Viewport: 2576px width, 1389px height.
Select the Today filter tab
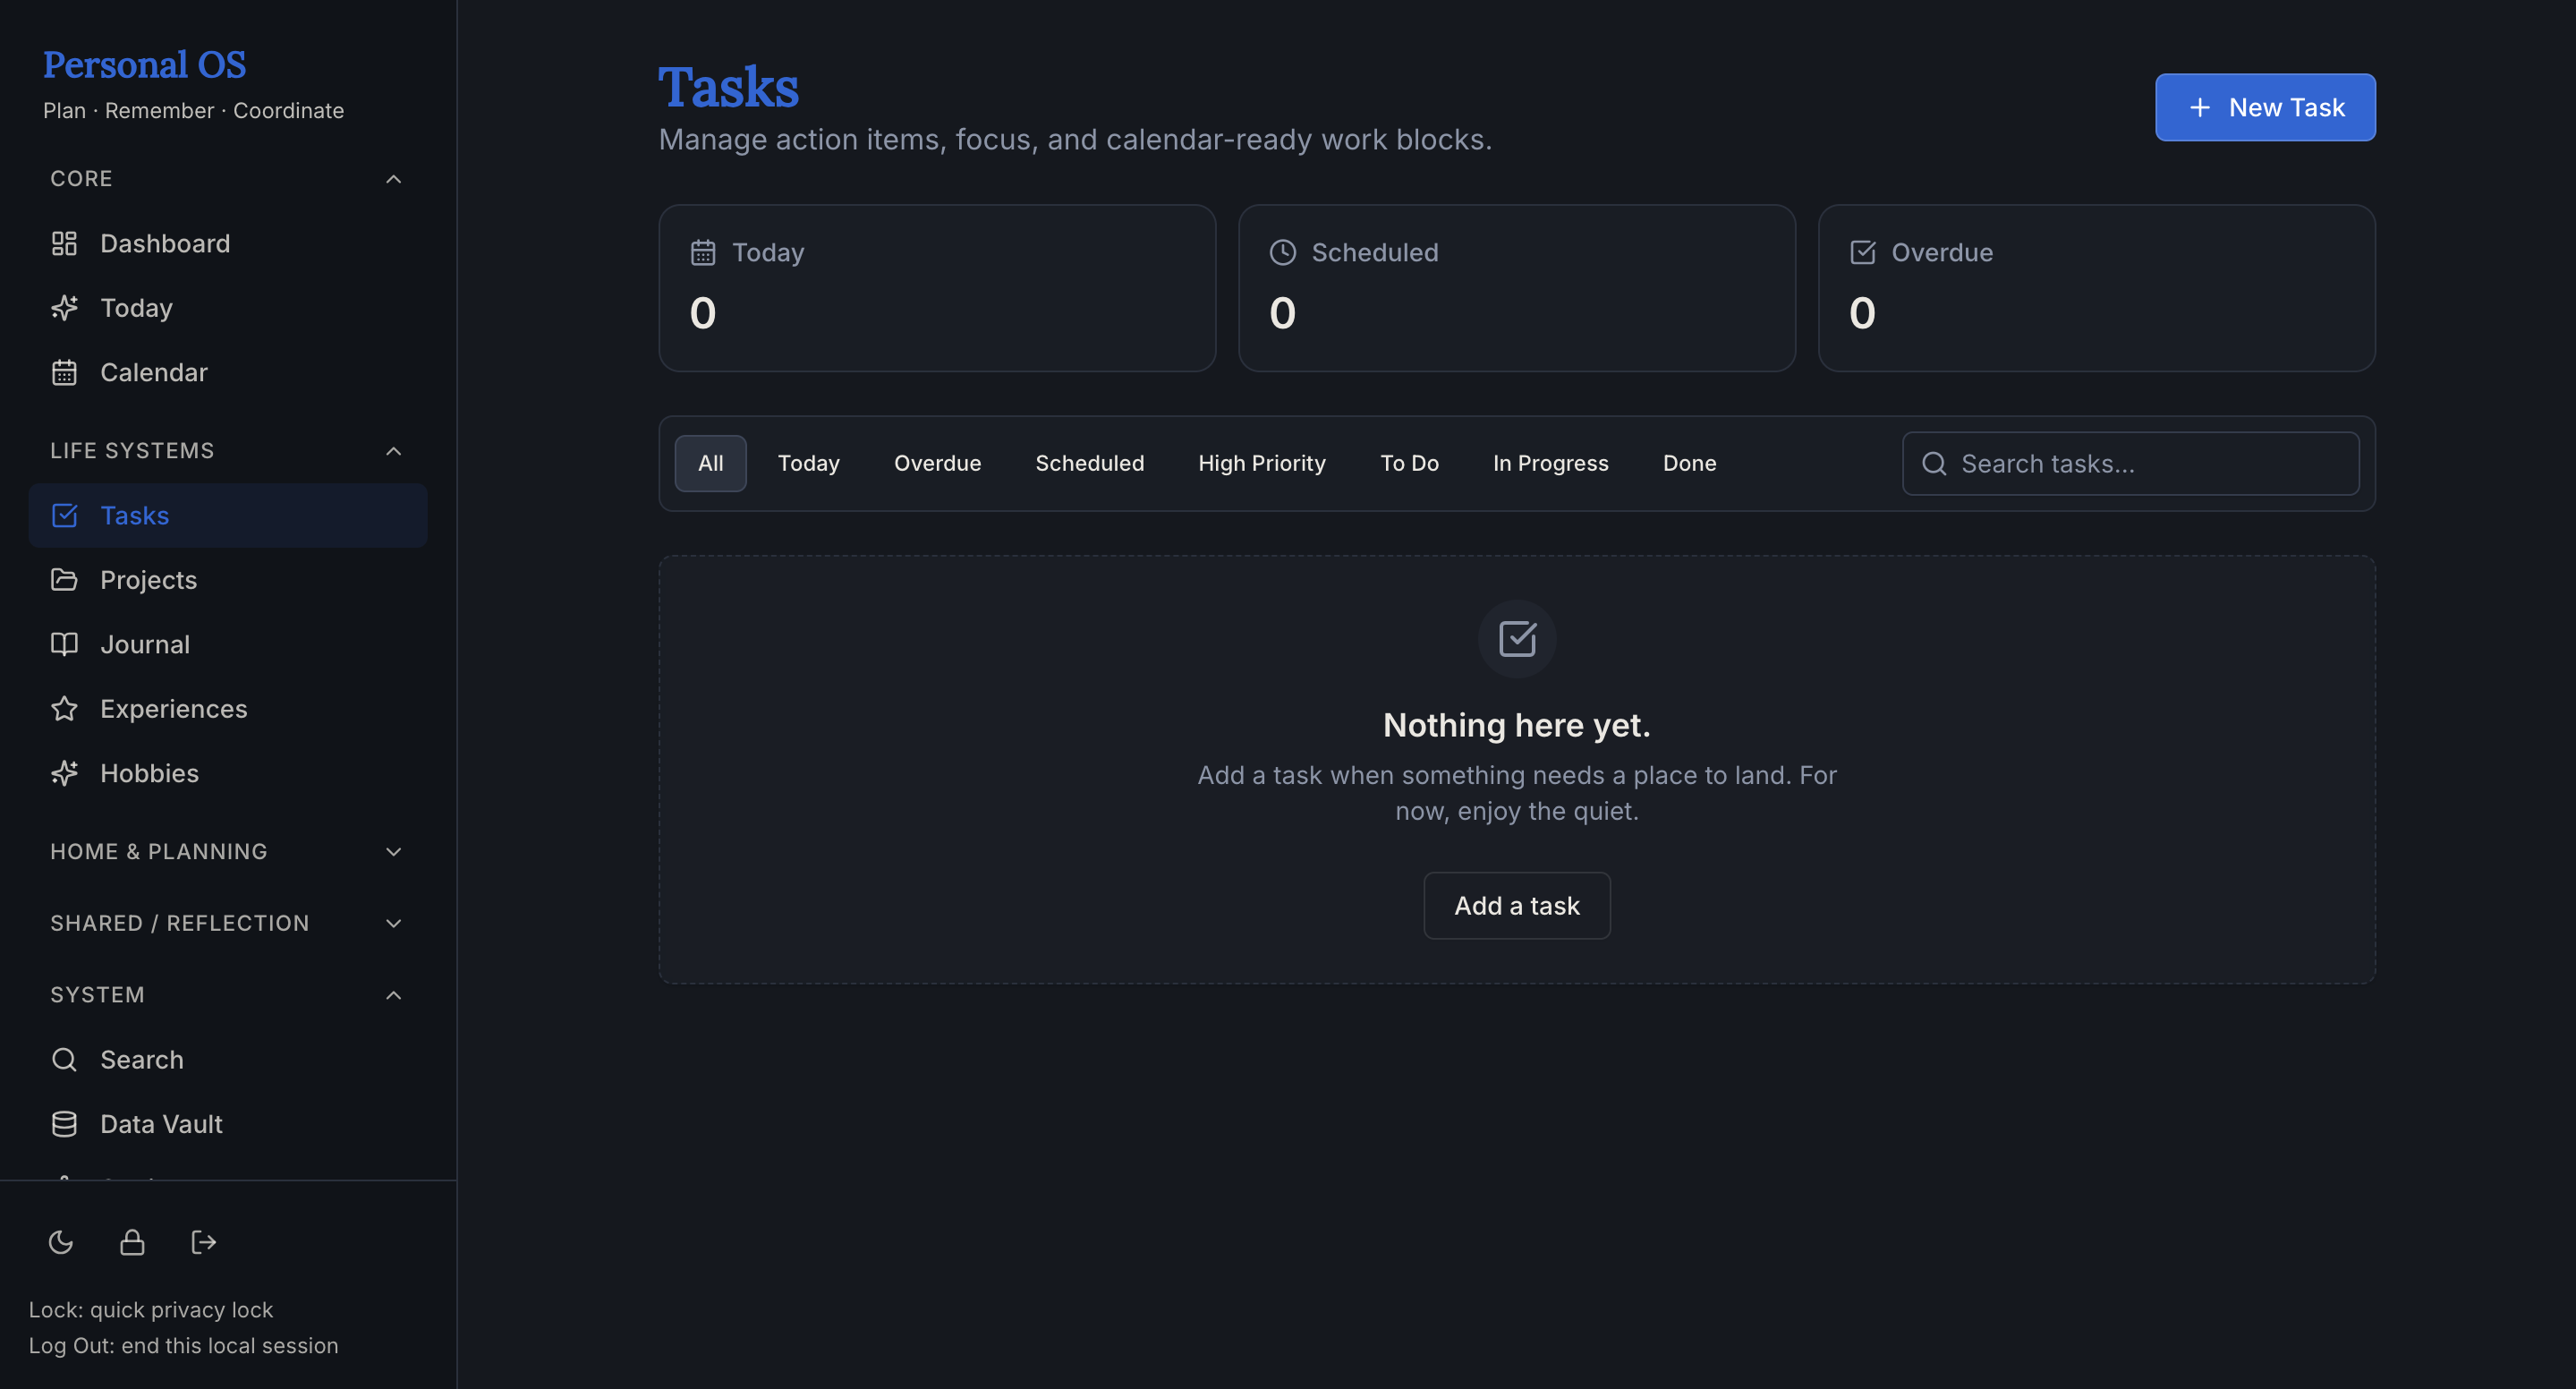coord(808,463)
